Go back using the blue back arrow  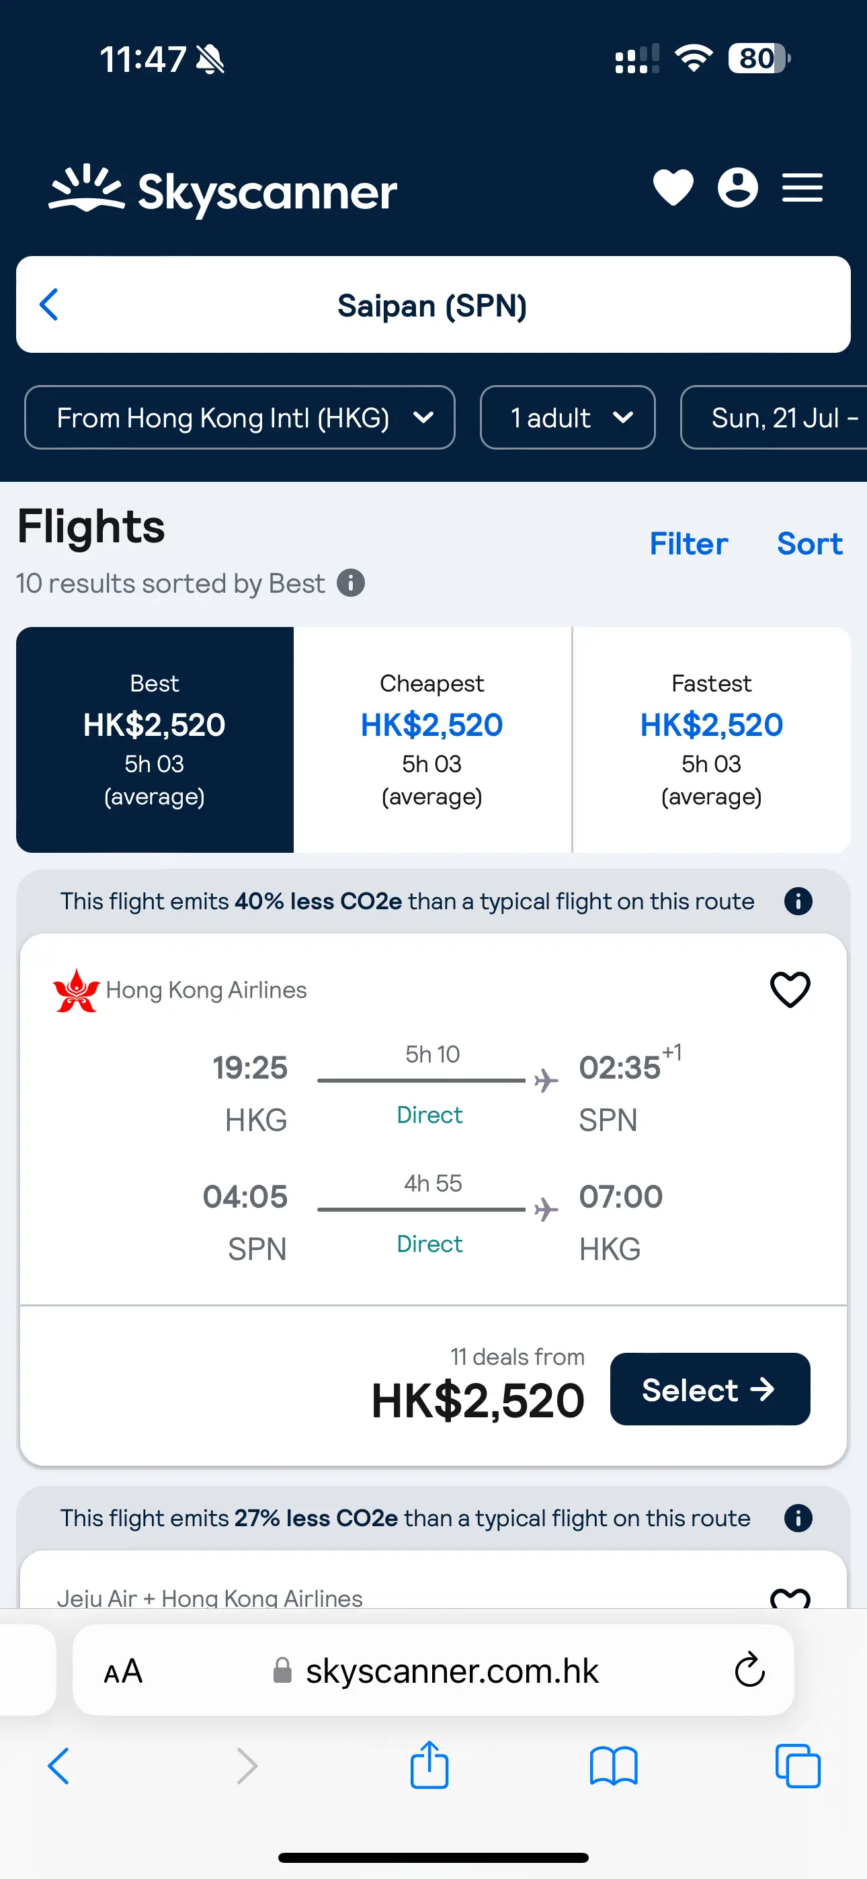tap(48, 305)
